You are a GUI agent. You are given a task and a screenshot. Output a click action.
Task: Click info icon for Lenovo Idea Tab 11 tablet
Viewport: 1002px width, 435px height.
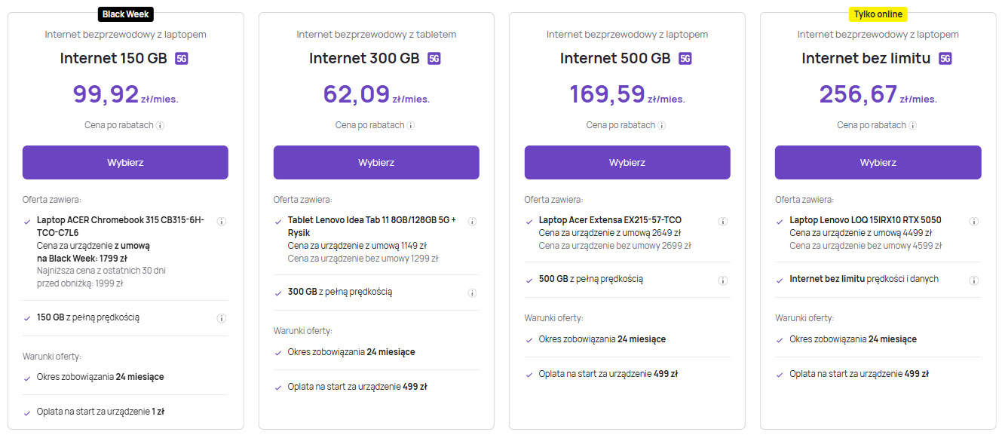pos(472,221)
